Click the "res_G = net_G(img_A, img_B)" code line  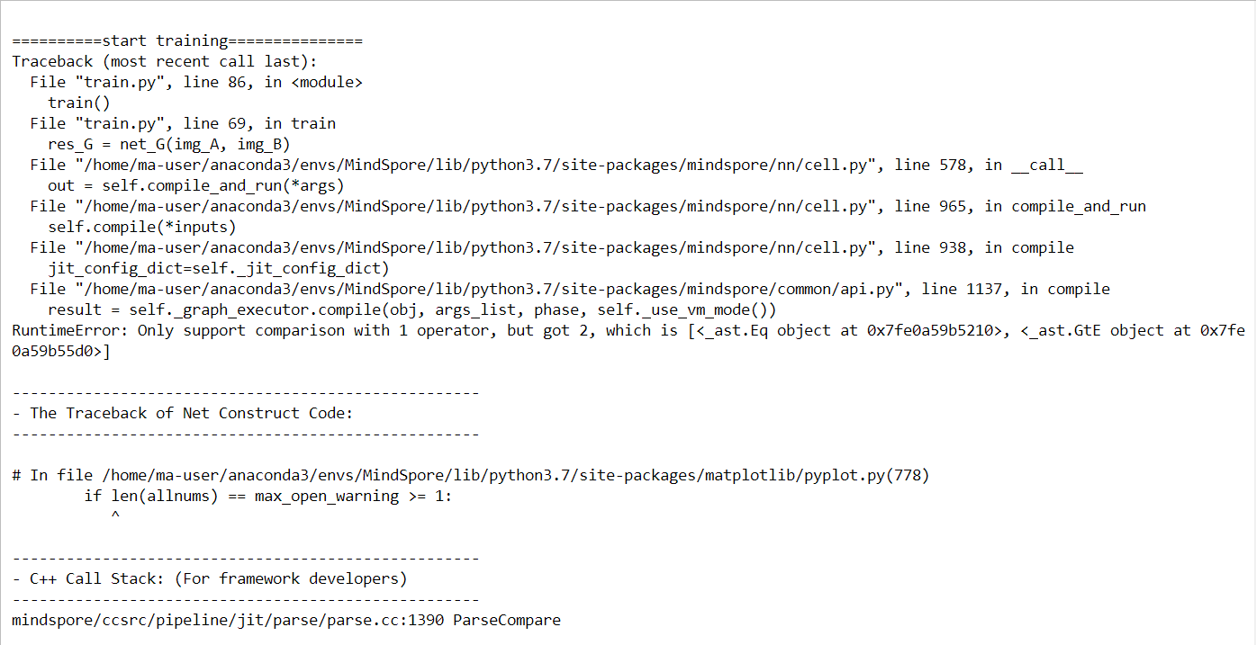169,144
